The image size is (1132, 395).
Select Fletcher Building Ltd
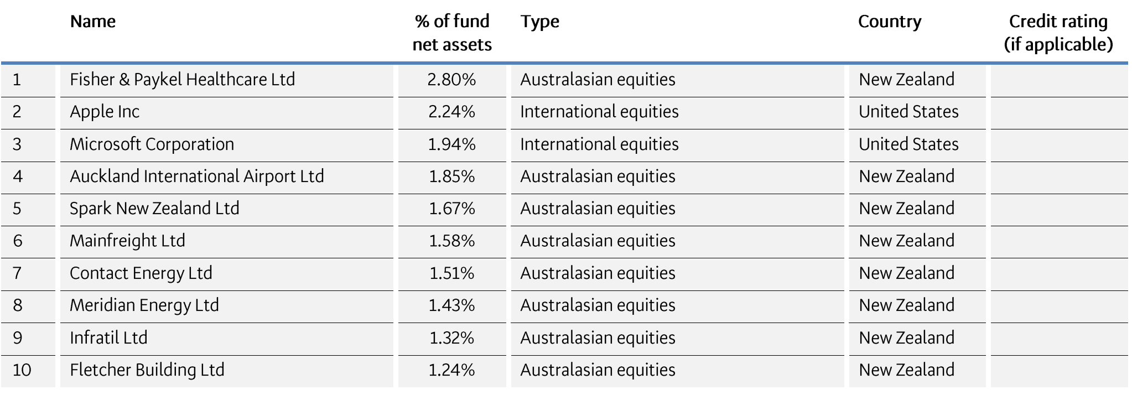(x=147, y=370)
